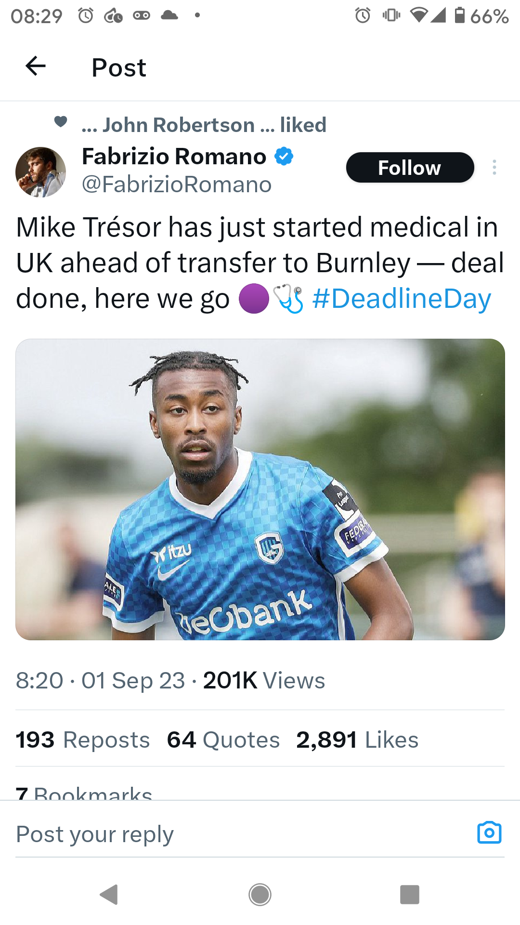Screen dimensions: 520x925
Task: Tap the blue verified badge
Action: (x=284, y=157)
